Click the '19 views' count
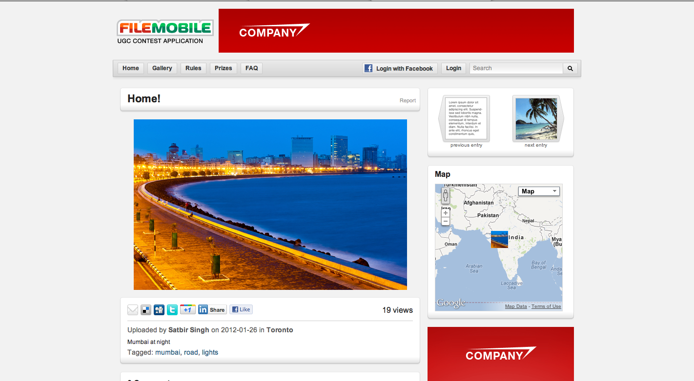This screenshot has width=694, height=381. 397,310
